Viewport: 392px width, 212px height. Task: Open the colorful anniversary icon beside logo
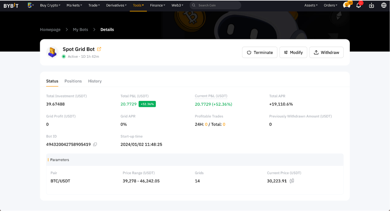(30, 5)
